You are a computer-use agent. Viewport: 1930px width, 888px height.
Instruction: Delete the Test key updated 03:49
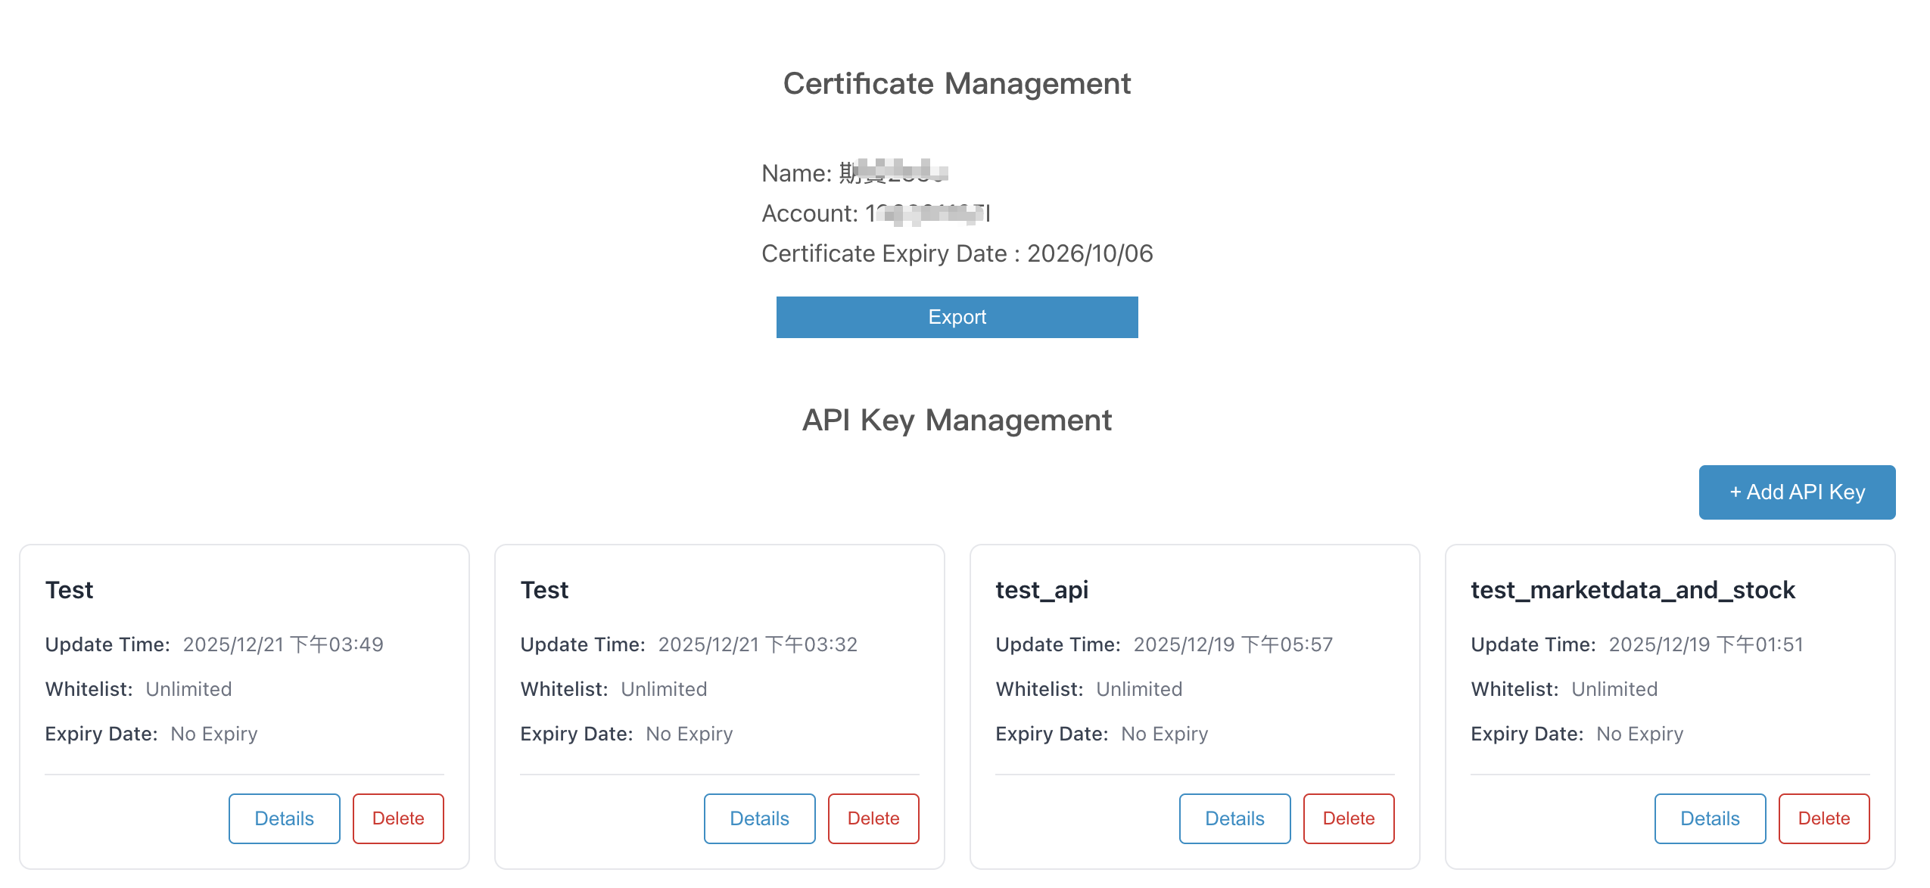(398, 818)
